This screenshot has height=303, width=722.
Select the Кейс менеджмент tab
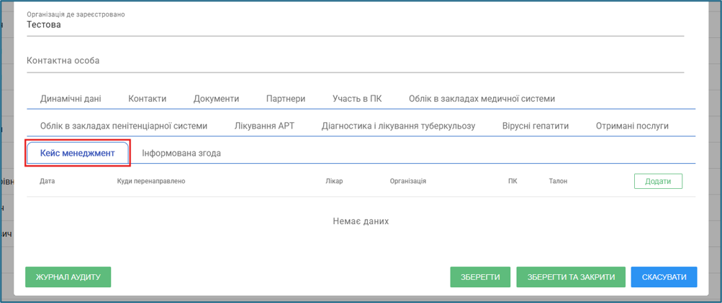point(77,154)
